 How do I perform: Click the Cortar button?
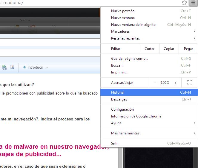tap(150, 49)
